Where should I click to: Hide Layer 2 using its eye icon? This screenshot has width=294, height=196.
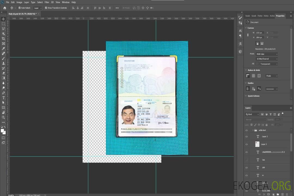[x=247, y=136]
